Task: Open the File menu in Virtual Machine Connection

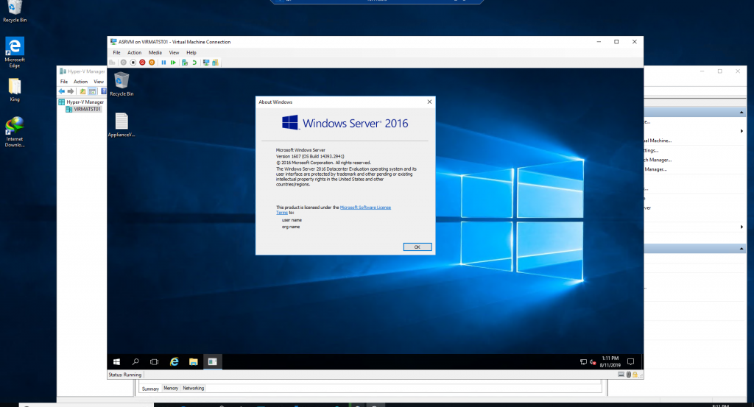Action: pyautogui.click(x=116, y=52)
